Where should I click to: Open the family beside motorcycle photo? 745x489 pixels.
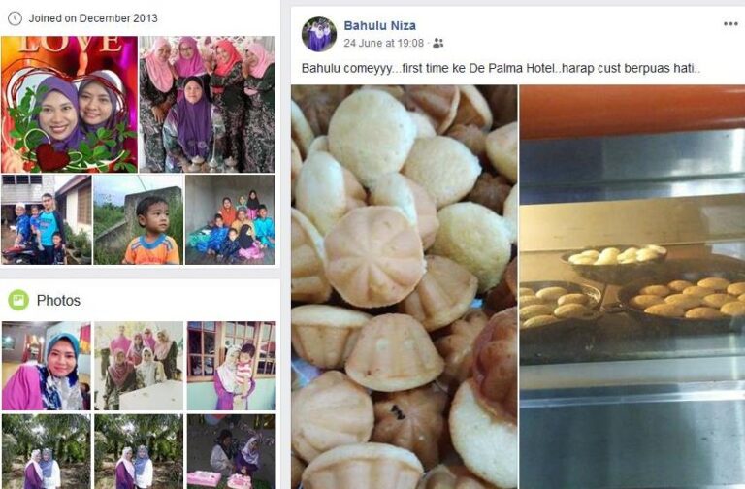[x=47, y=219]
